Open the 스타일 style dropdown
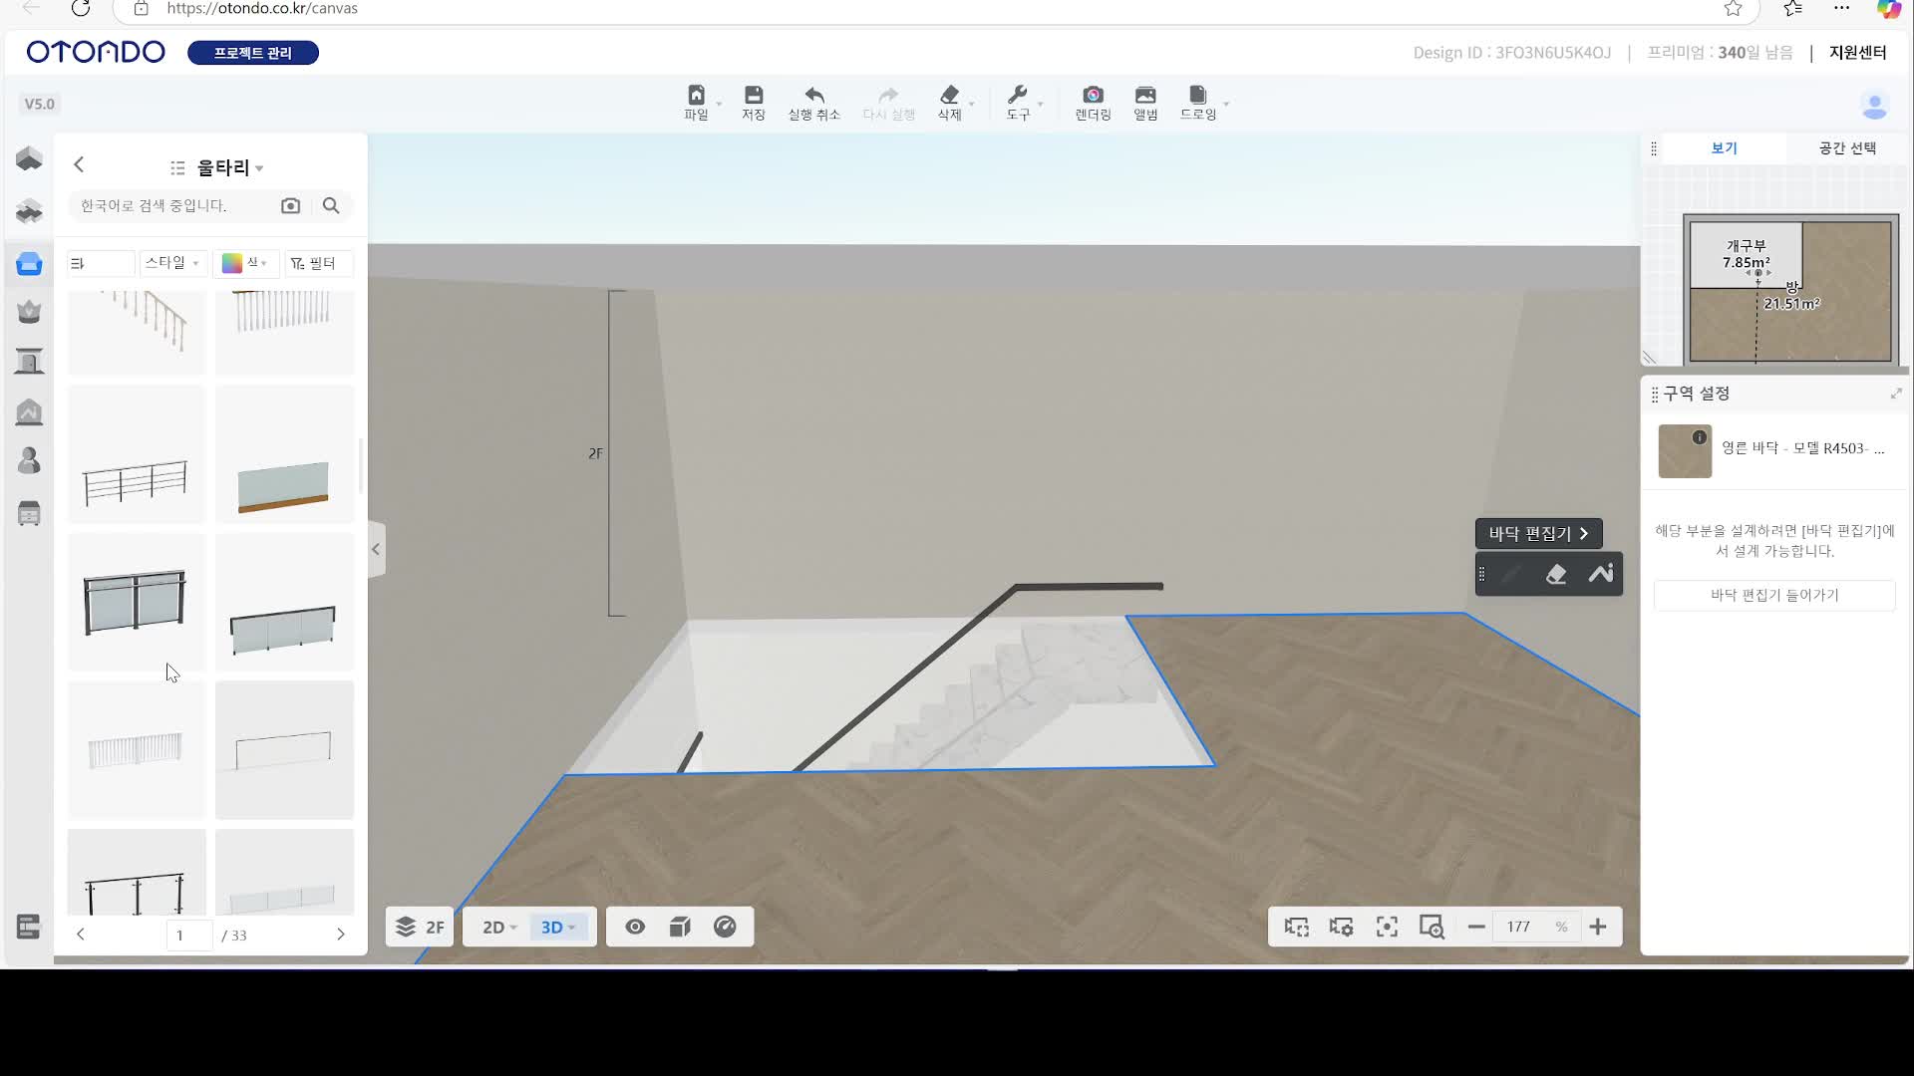Screen dimensions: 1914x1076 click(171, 263)
